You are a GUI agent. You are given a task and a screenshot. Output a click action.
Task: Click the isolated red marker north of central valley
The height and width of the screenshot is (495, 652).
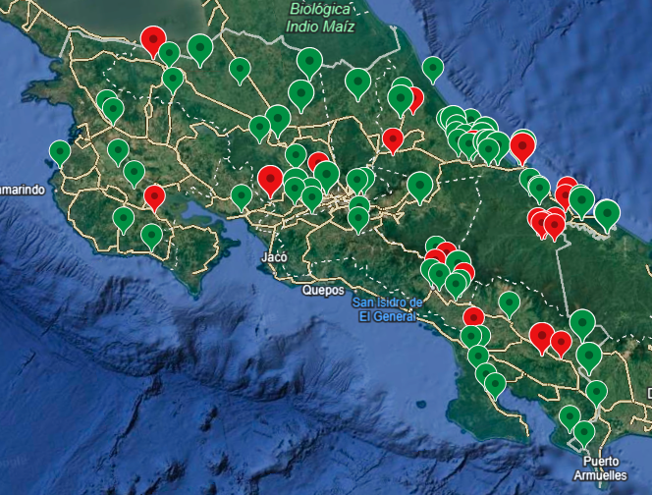pyautogui.click(x=393, y=139)
